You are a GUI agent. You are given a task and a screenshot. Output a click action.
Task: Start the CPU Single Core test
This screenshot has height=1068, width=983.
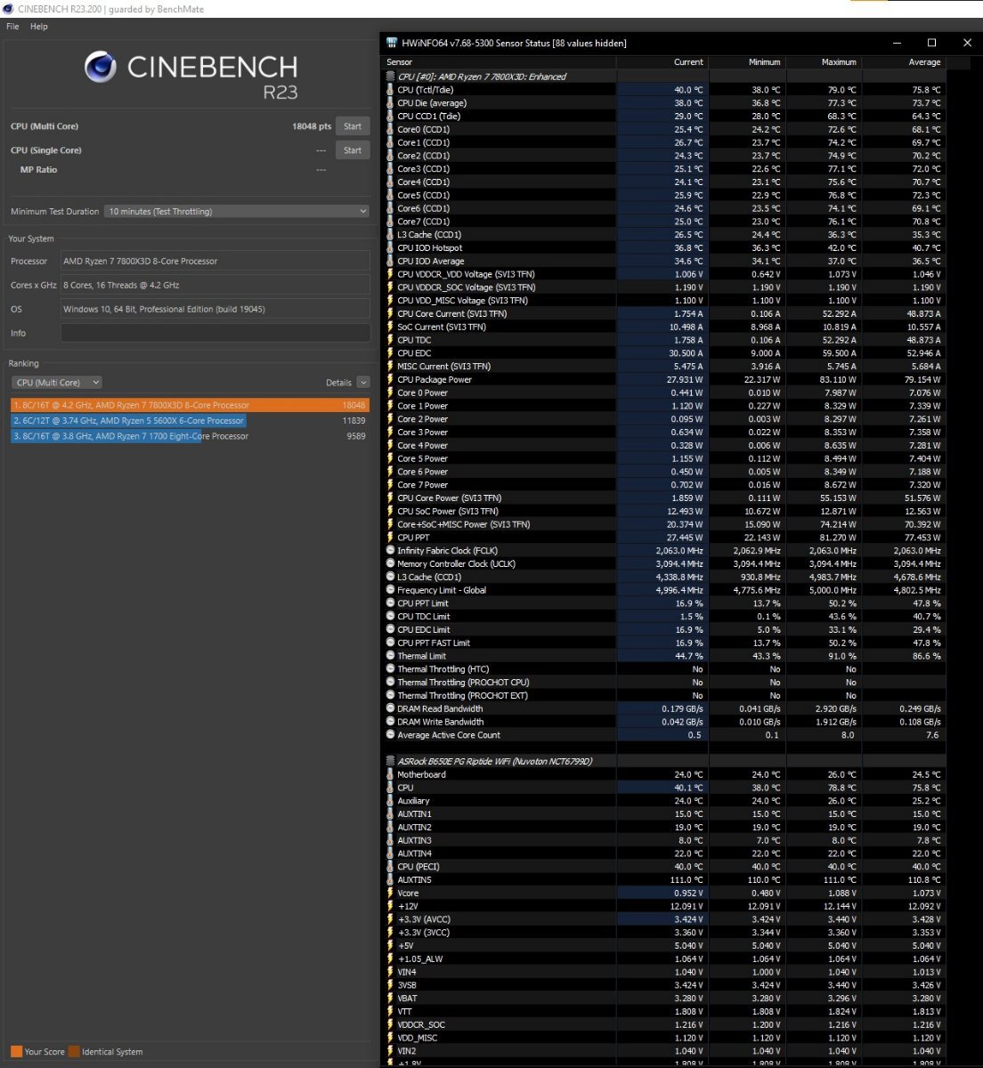[353, 150]
